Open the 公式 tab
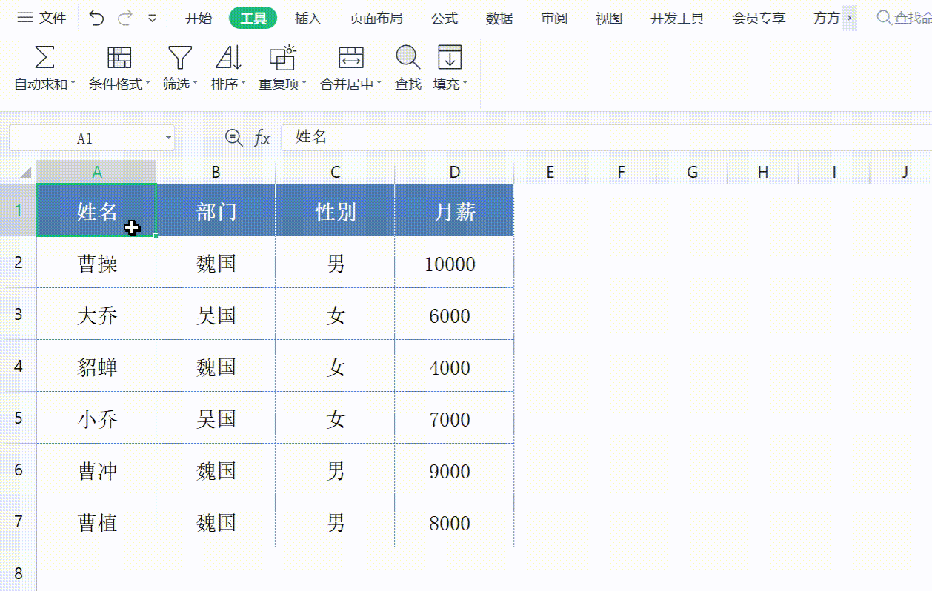The height and width of the screenshot is (591, 932). [x=445, y=19]
